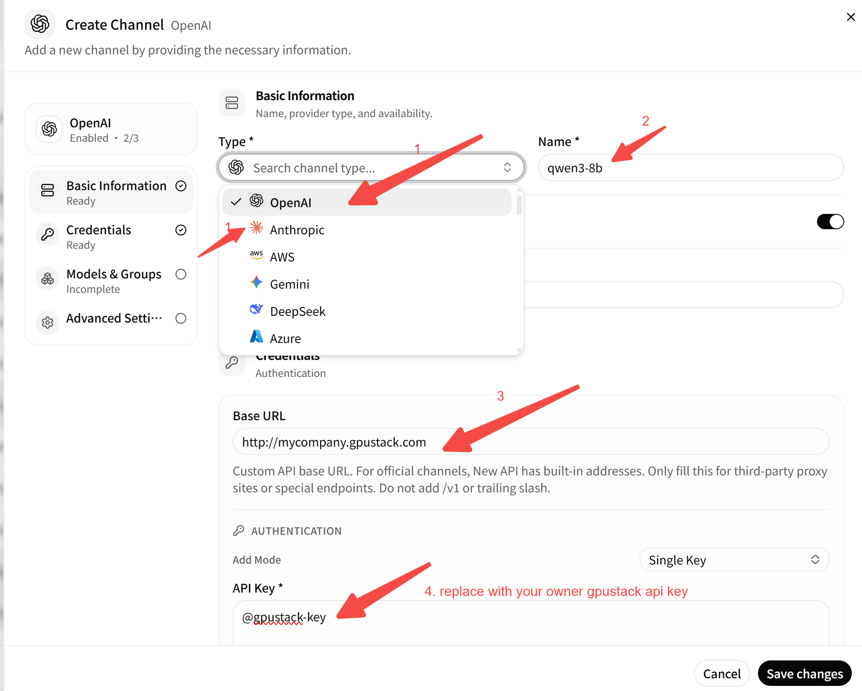Click the Azure logo icon in dropdown list

point(256,337)
